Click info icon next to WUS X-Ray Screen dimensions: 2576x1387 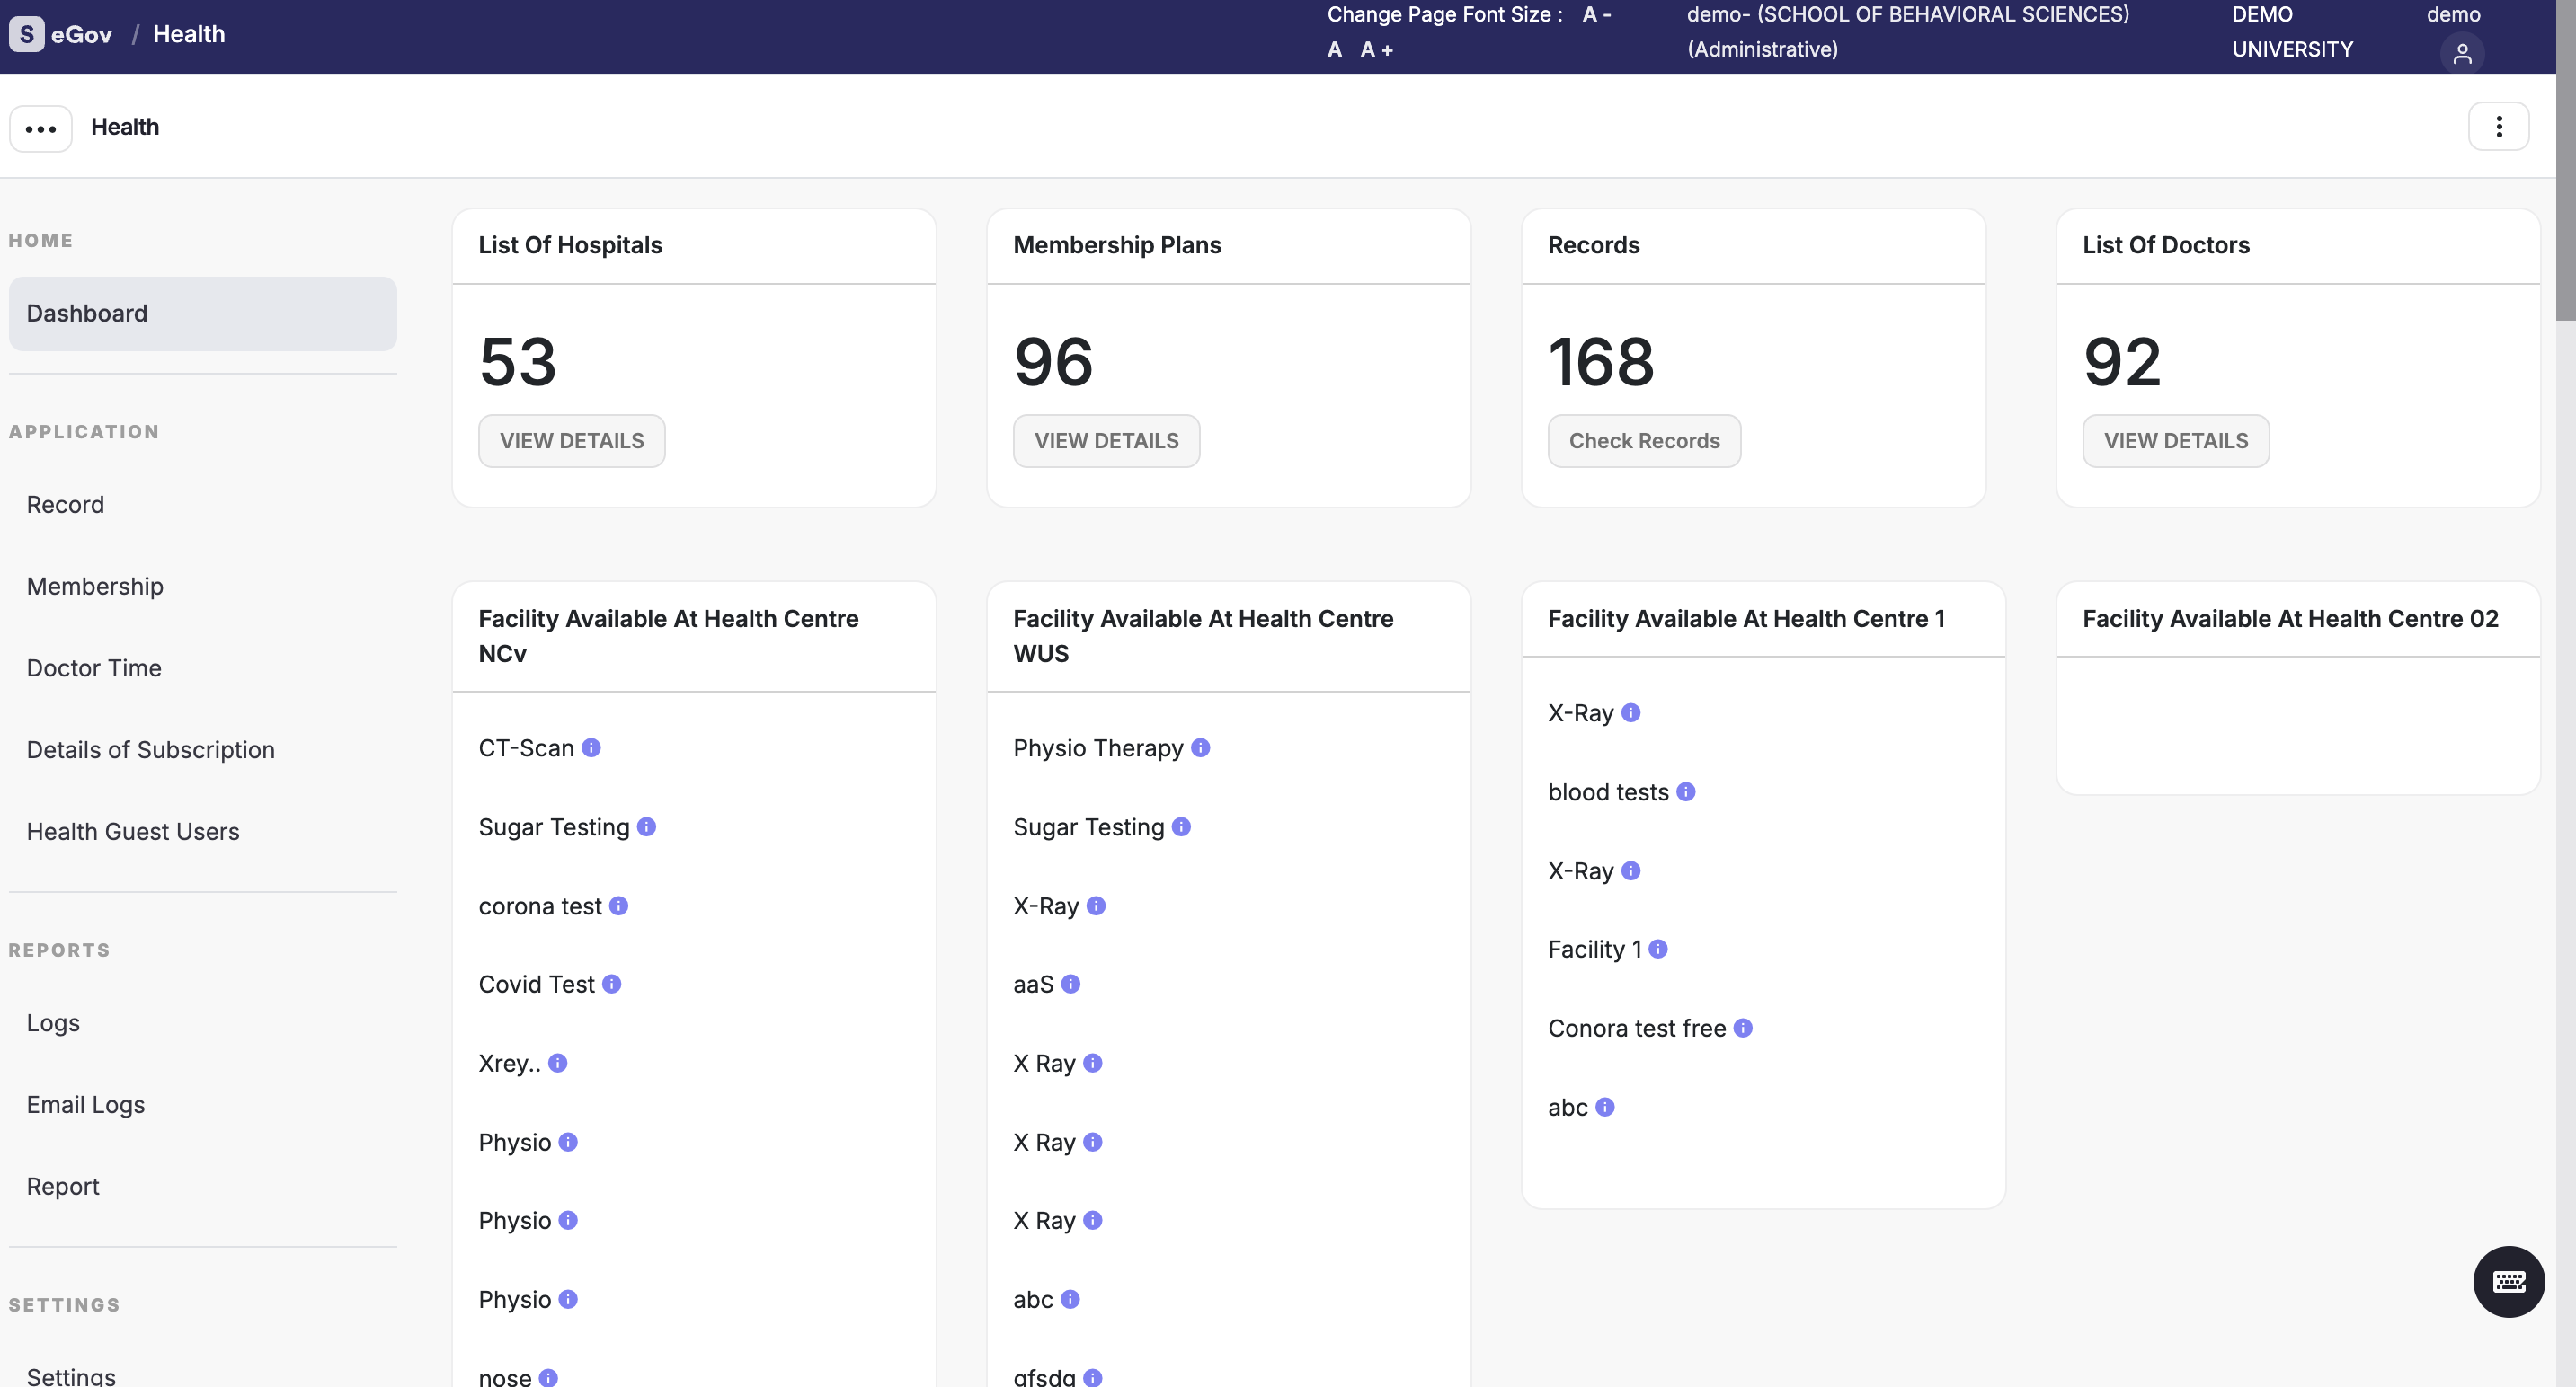1096,906
